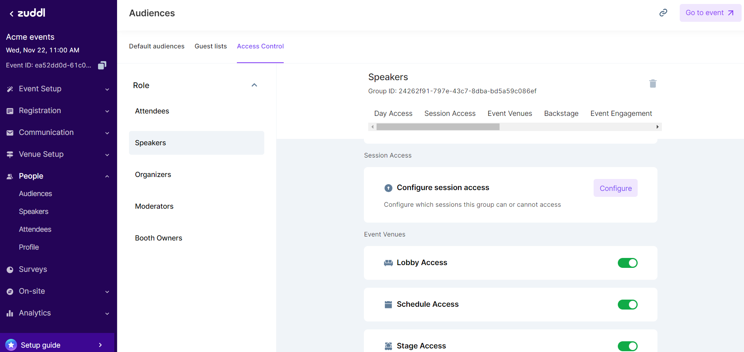Image resolution: width=744 pixels, height=352 pixels.
Task: Turn off the Lobby Access toggle
Action: tap(627, 263)
